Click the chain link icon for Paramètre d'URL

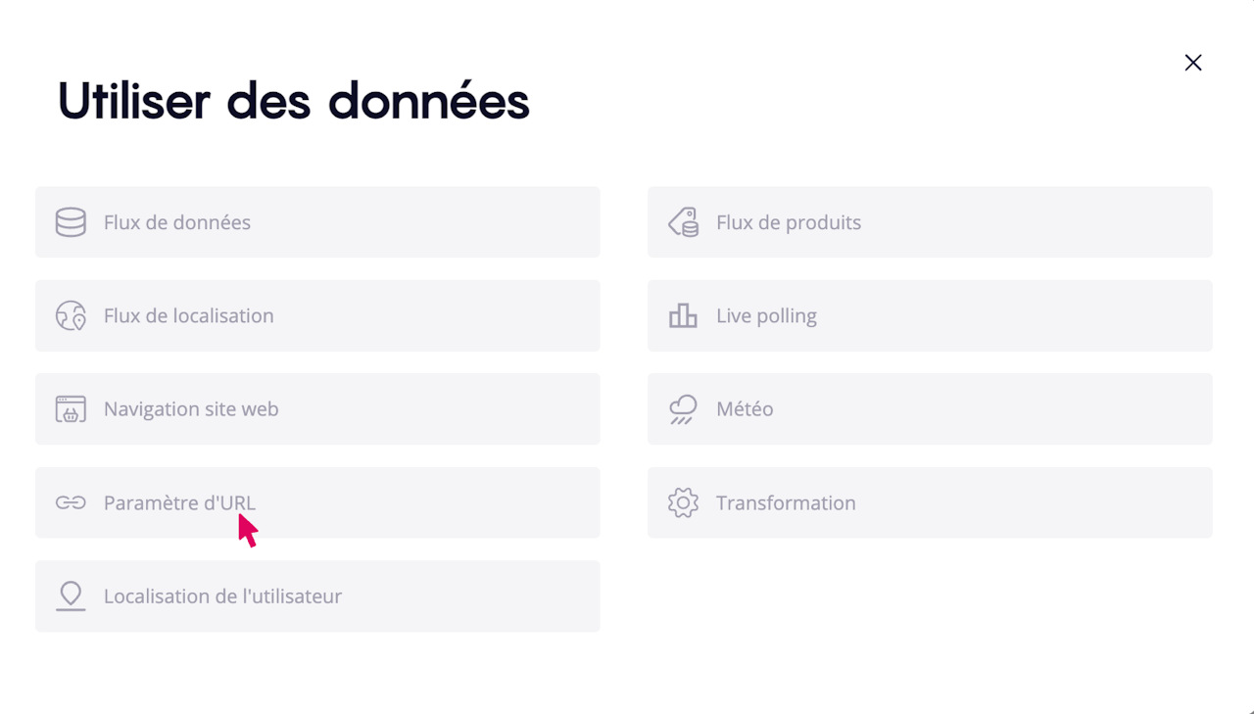[71, 503]
